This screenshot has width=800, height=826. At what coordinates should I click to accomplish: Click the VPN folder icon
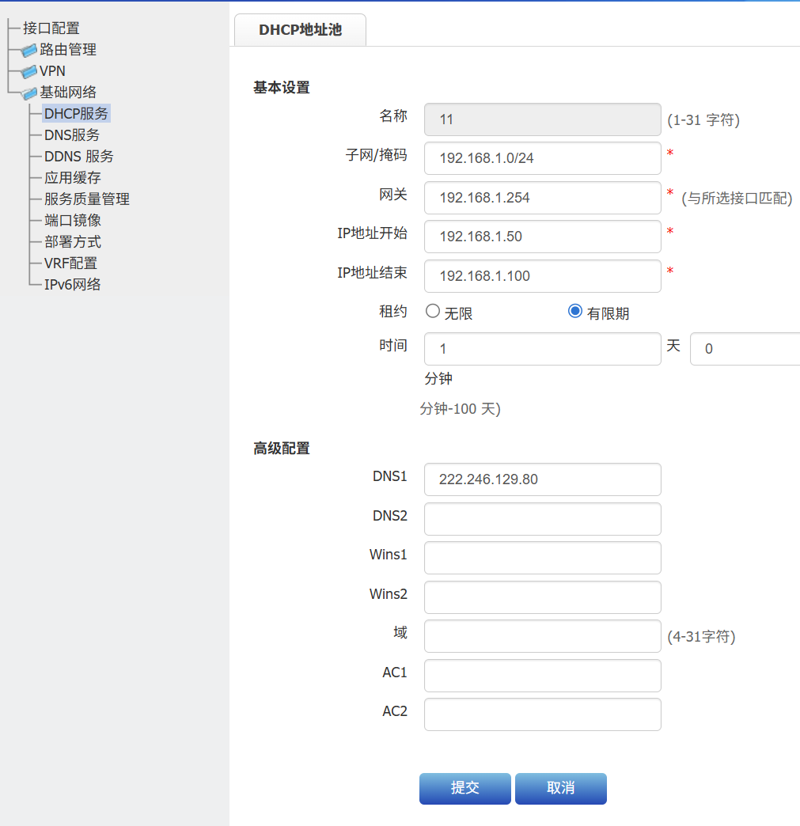[29, 72]
